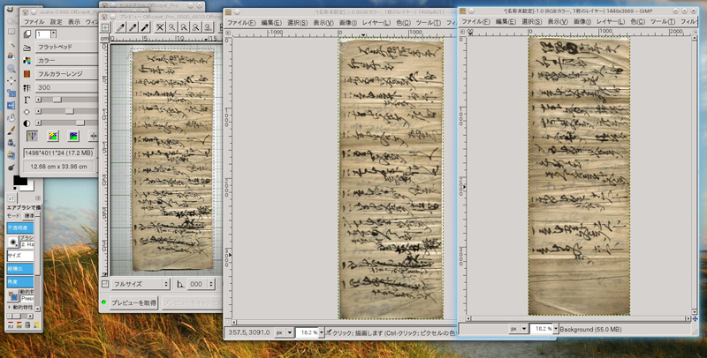
Task: Click the rotation angle icon beside 000
Action: (x=180, y=284)
